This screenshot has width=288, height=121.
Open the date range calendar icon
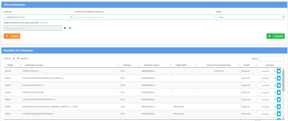(65, 28)
